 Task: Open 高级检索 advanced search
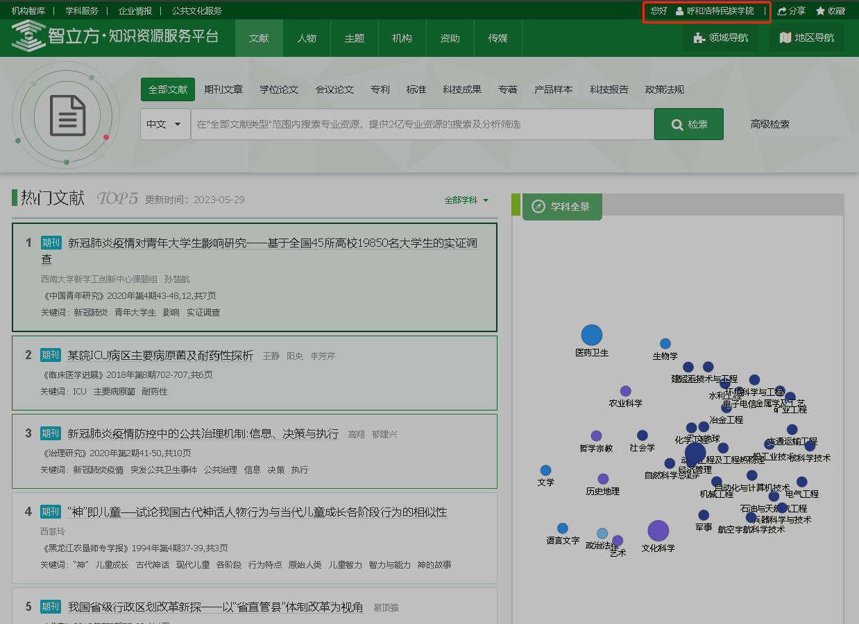(769, 125)
